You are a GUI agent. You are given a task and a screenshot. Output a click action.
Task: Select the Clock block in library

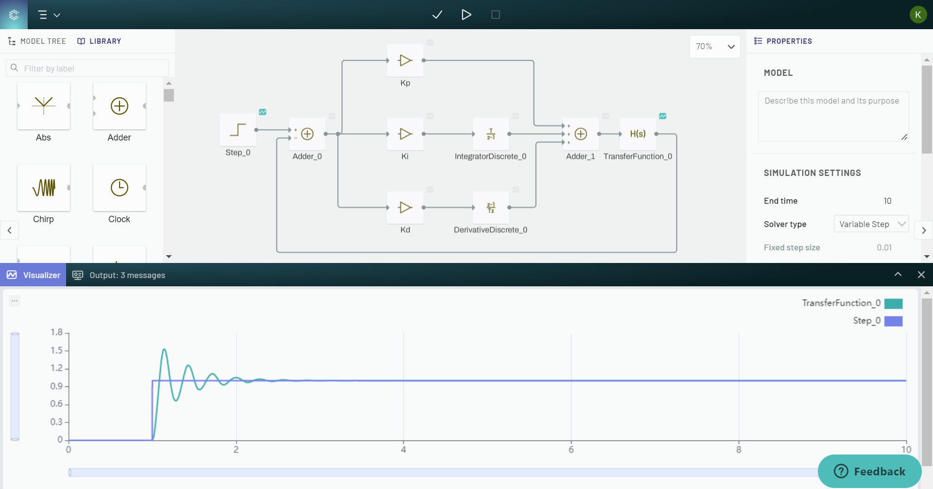(119, 188)
